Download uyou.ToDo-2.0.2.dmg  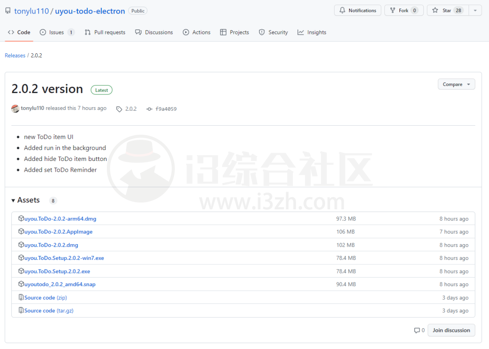[x=51, y=245]
